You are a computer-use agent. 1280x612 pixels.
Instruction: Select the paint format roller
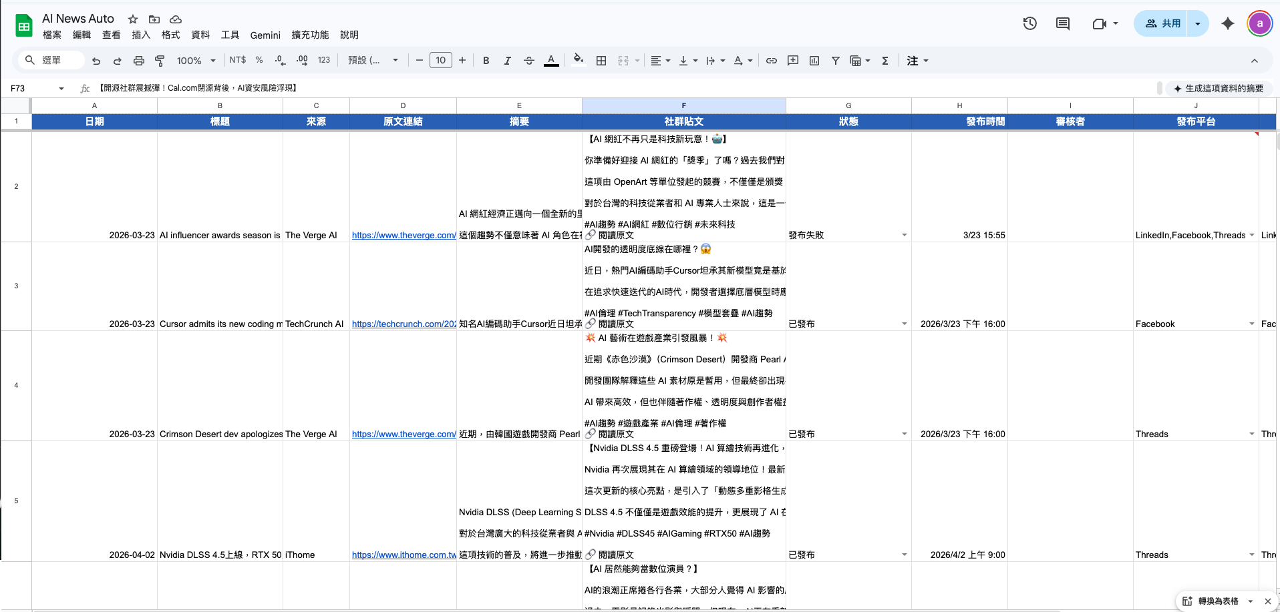[x=160, y=61]
